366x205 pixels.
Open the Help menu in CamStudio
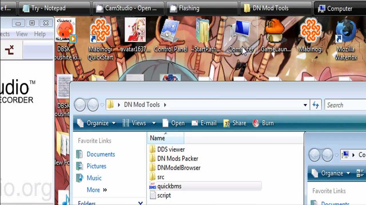point(40,34)
